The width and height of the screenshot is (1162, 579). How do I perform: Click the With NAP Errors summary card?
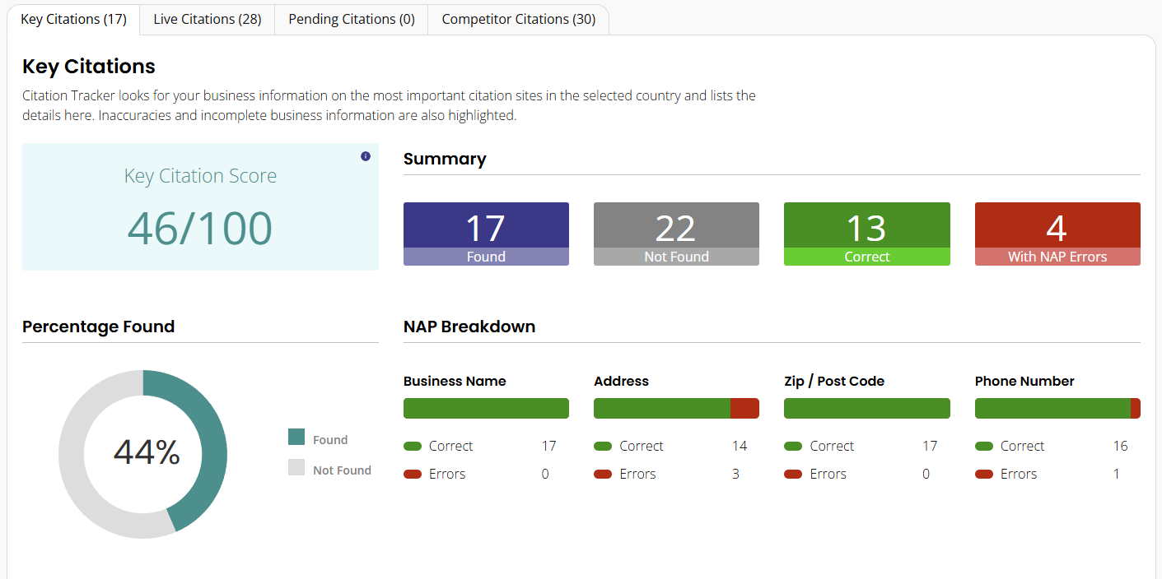(1057, 234)
